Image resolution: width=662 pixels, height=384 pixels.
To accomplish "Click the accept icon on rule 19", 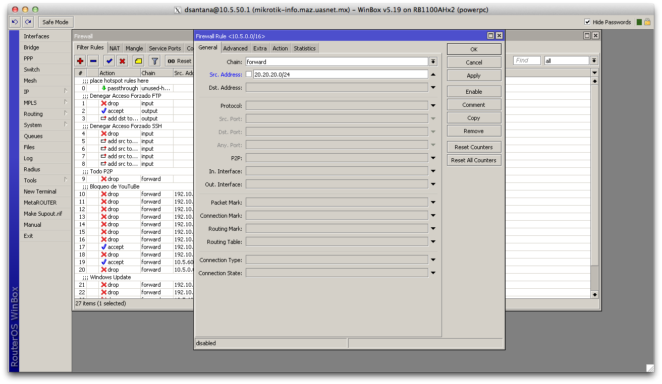I will [x=104, y=262].
